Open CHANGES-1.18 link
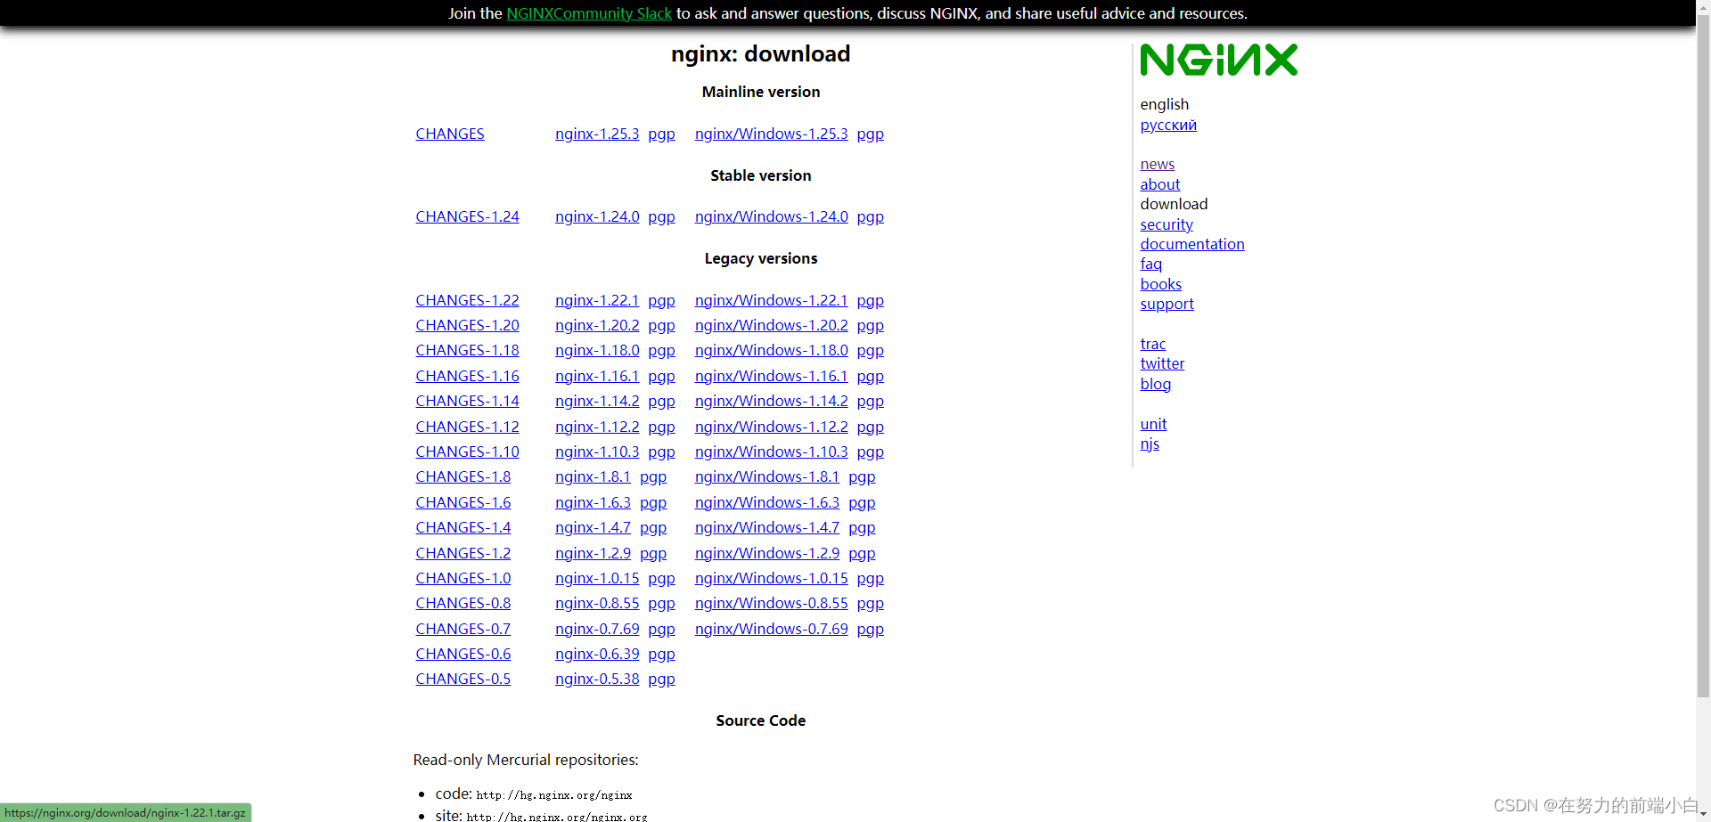The image size is (1711, 822). coord(467,350)
